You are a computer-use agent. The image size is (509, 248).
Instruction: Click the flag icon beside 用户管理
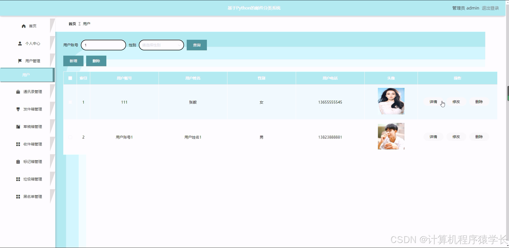tap(20, 61)
